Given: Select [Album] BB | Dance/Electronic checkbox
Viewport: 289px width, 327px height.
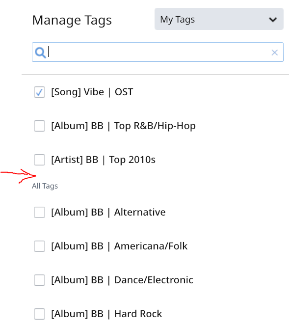Looking at the screenshot, I should [39, 280].
